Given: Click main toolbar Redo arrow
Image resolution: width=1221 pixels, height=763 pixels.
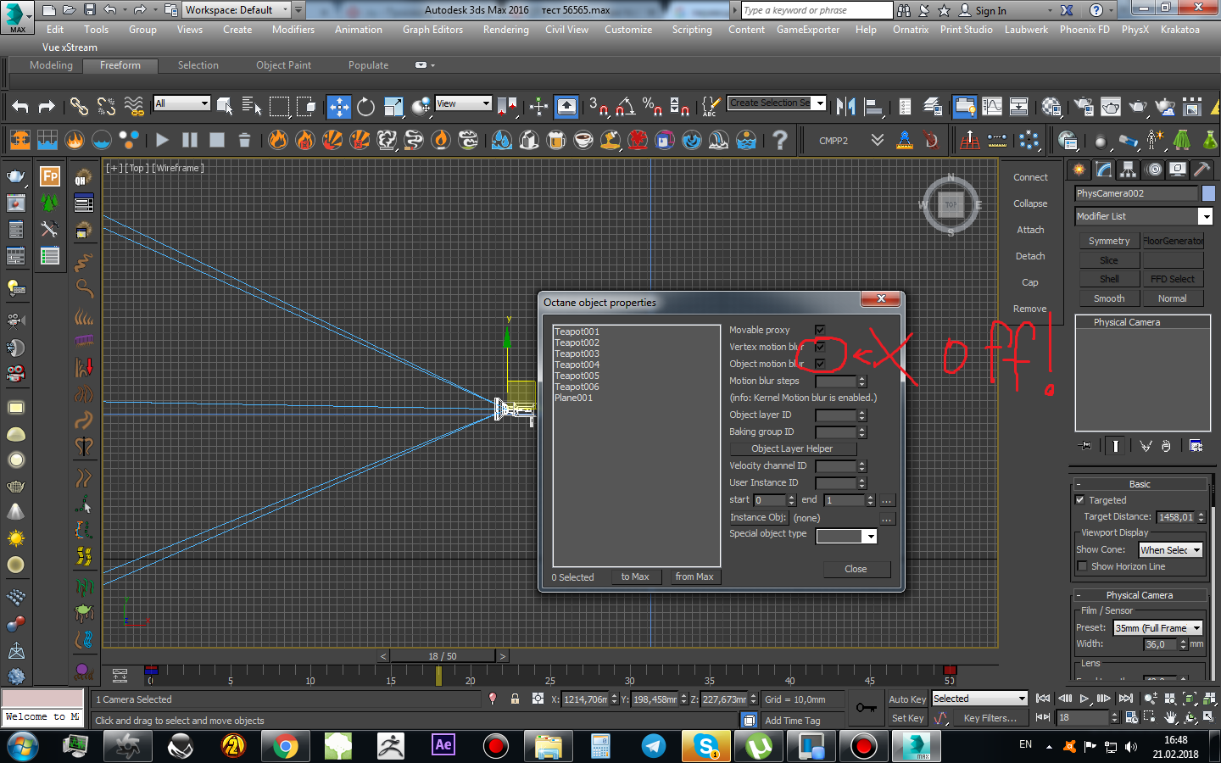Looking at the screenshot, I should [47, 106].
